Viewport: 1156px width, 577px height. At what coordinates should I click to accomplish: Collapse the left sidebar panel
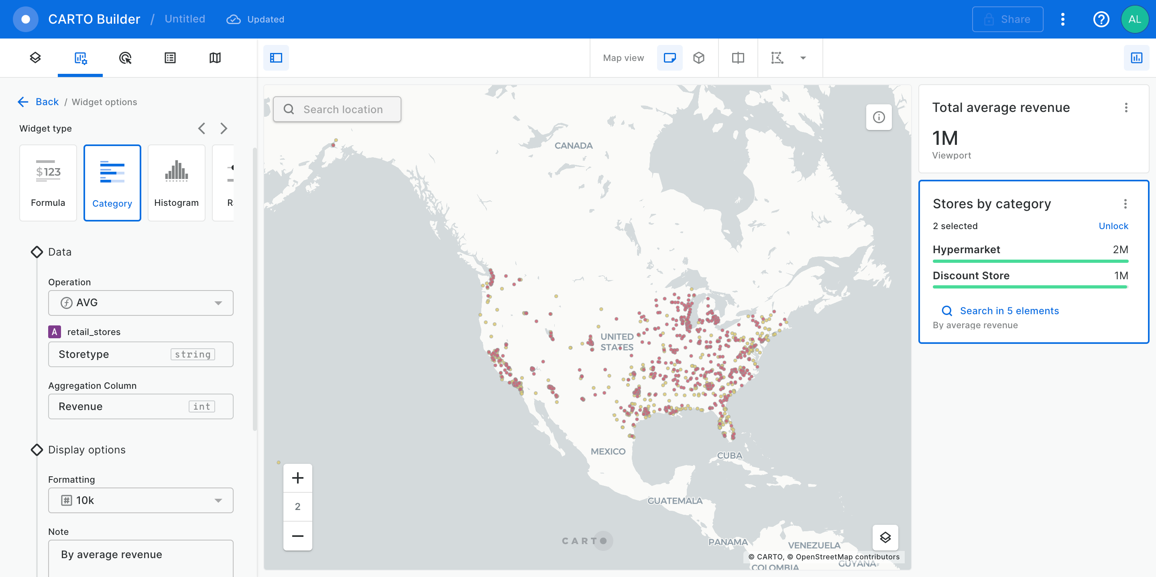click(276, 57)
